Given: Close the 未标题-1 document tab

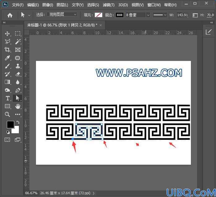Looking at the screenshot, I should coord(101,25).
